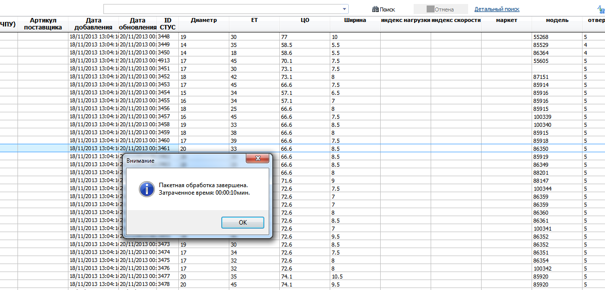Image resolution: width=605 pixels, height=290 pixels.
Task: Expand the search combo box dropdown arrow
Action: [345, 9]
